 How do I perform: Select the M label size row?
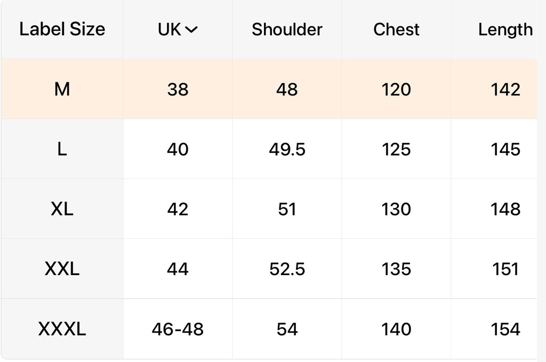62,90
